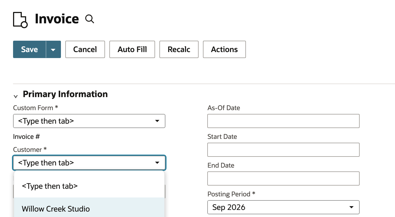Click the Start Date input field
The image size is (395, 217).
[283, 150]
